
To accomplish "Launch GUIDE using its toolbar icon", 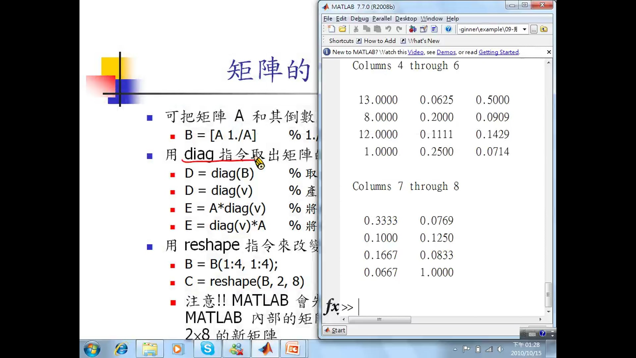I will point(424,29).
